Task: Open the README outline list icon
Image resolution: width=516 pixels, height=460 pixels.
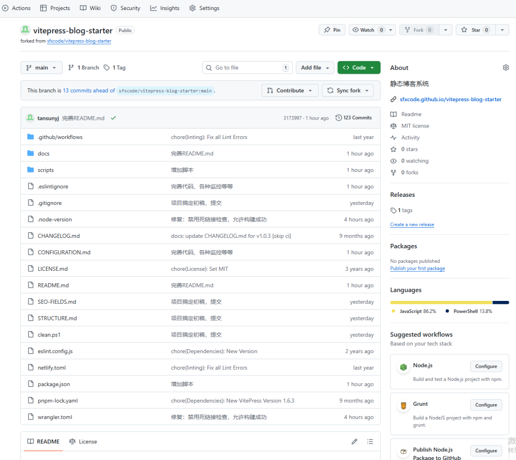Action: (x=370, y=441)
